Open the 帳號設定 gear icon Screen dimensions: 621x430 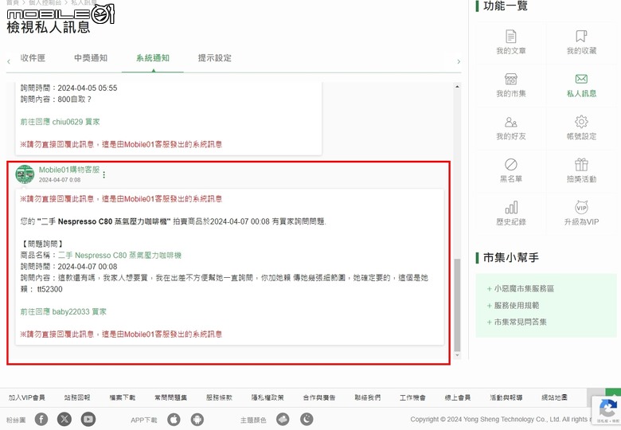(581, 122)
